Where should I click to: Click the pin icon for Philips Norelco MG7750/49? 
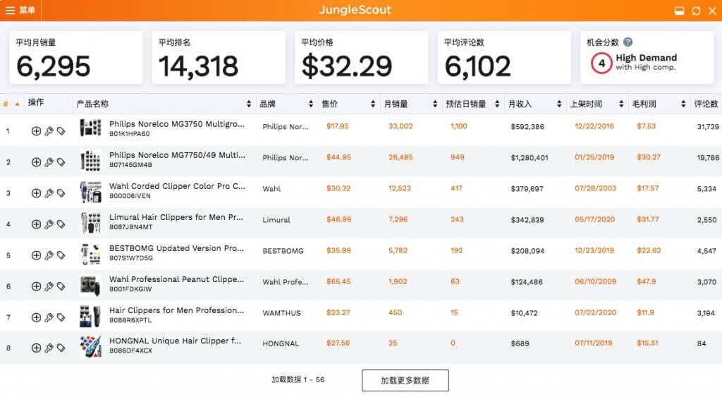point(49,162)
